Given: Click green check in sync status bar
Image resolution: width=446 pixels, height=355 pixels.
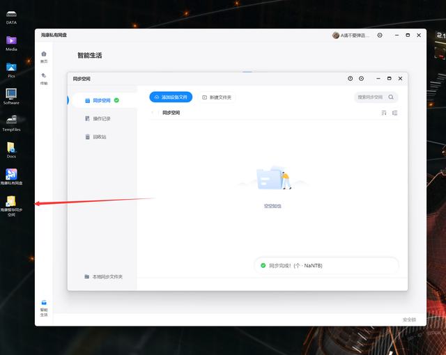Looking at the screenshot, I should click(263, 265).
